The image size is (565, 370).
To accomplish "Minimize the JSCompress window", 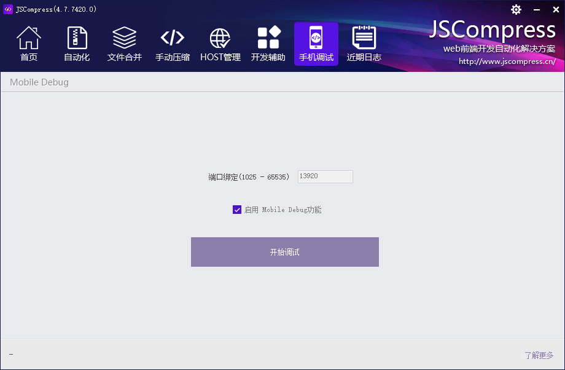I will [537, 10].
